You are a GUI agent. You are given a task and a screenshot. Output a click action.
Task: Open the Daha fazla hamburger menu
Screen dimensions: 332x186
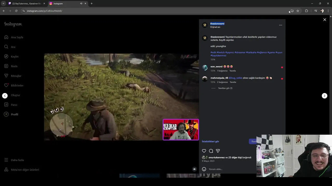tap(6, 160)
